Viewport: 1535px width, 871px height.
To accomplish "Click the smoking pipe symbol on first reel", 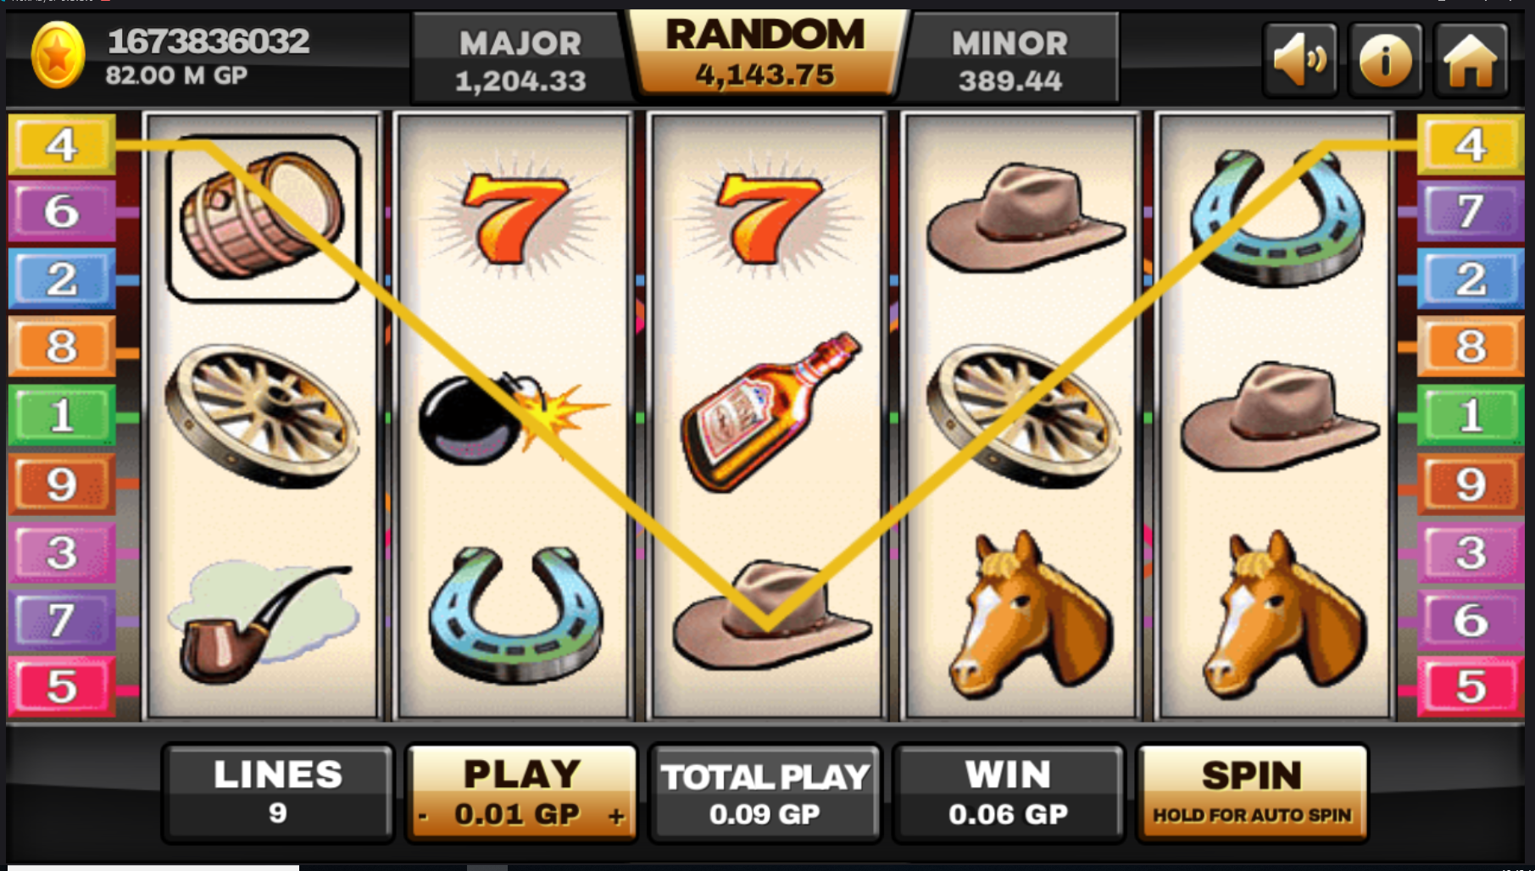I will click(x=261, y=621).
